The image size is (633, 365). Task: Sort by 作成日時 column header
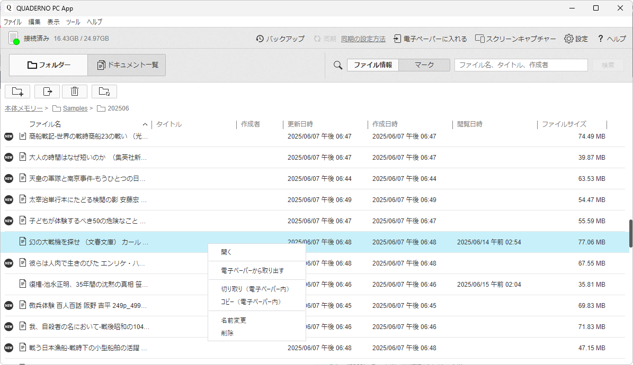coord(385,124)
